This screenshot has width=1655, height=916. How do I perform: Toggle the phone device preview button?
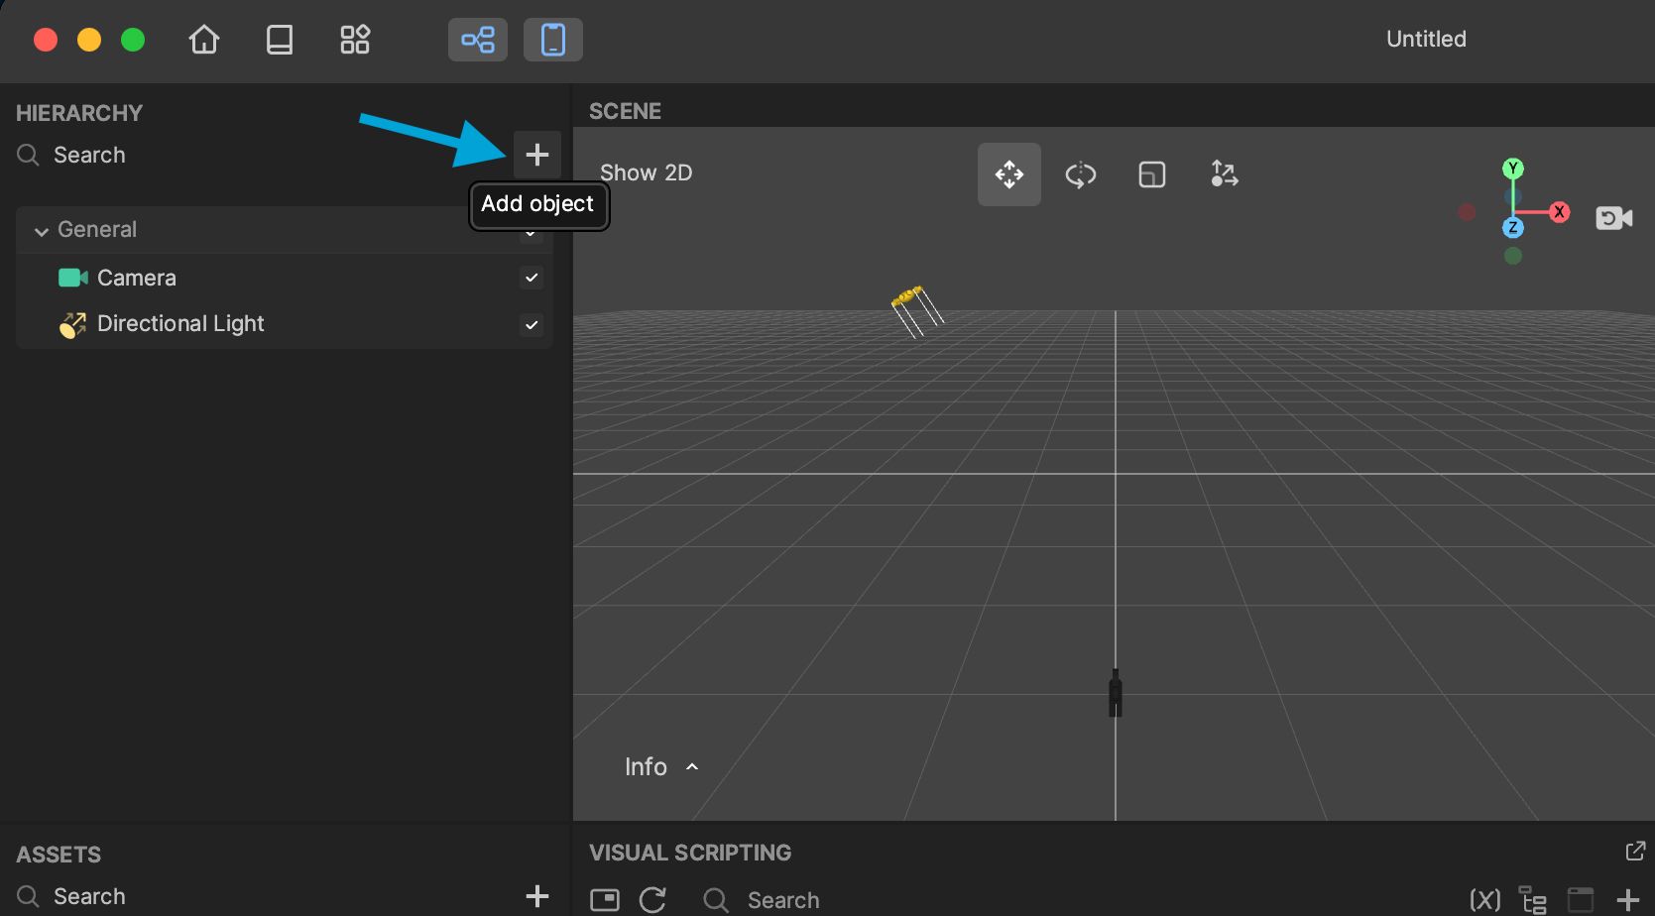click(553, 40)
